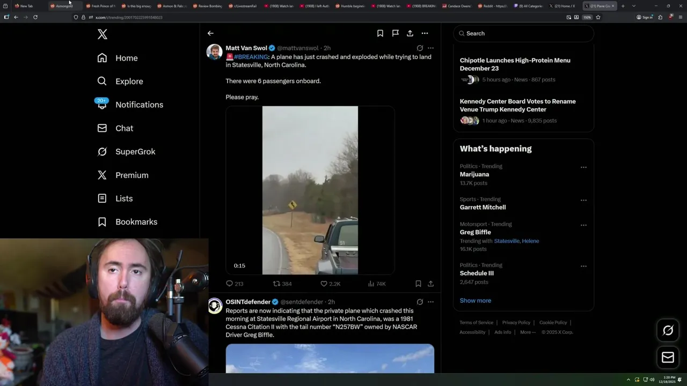Open Bookmarks in the sidebar

tap(127, 222)
